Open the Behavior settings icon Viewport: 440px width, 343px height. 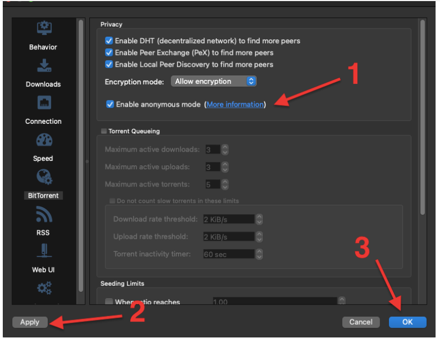coord(44,28)
